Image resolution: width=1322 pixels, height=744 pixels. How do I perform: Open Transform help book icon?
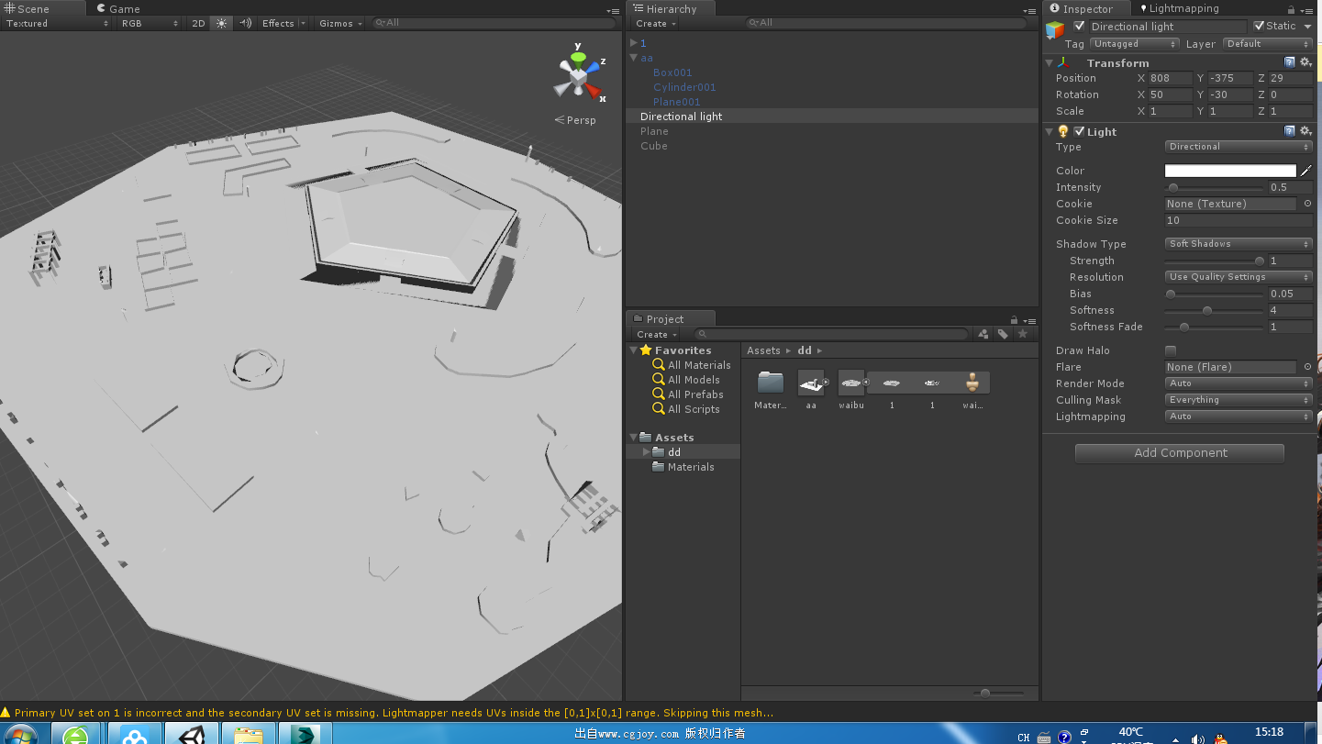pyautogui.click(x=1290, y=62)
